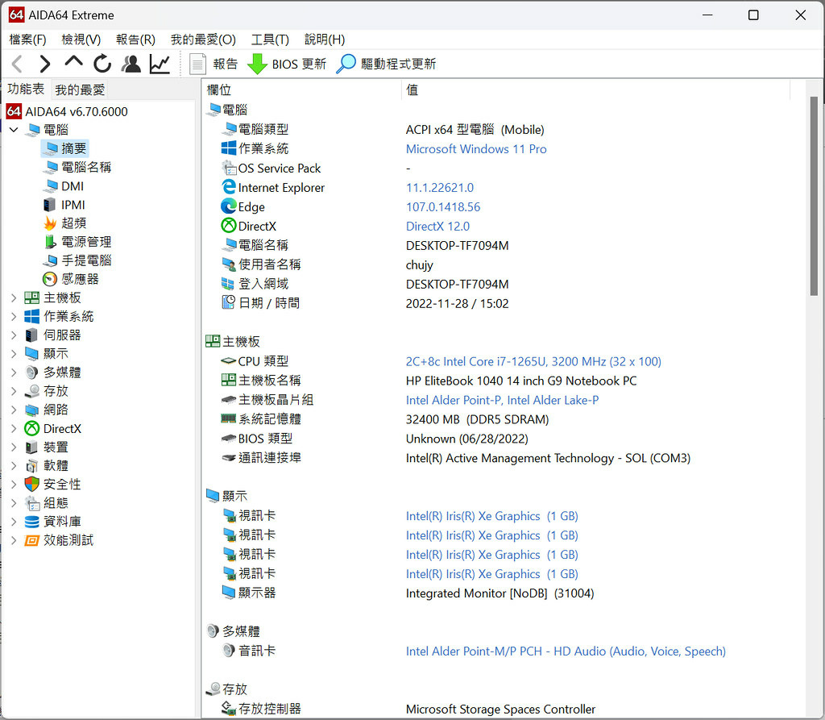Click the vertical scrollbar thumb

click(814, 196)
